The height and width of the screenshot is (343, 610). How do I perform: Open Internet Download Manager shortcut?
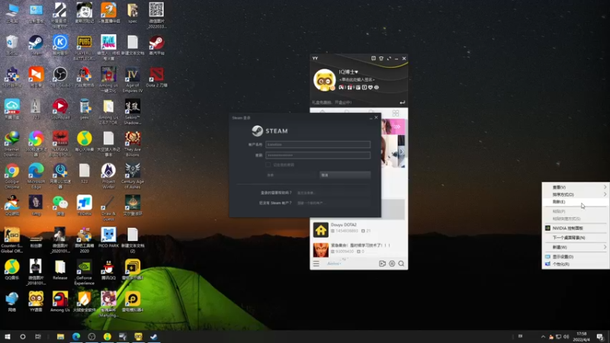click(x=11, y=144)
